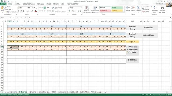Viewport: 172px width, 96px height.
Task: Align cell text to the left
Action: click(40, 11)
